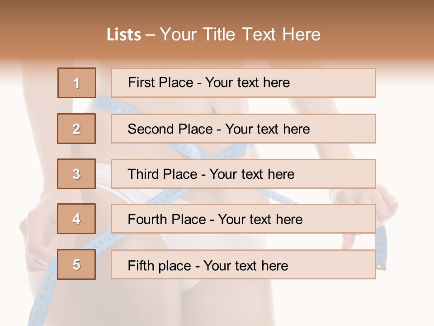The image size is (434, 326).
Task: Click the number 1 box
Action: coord(77,83)
